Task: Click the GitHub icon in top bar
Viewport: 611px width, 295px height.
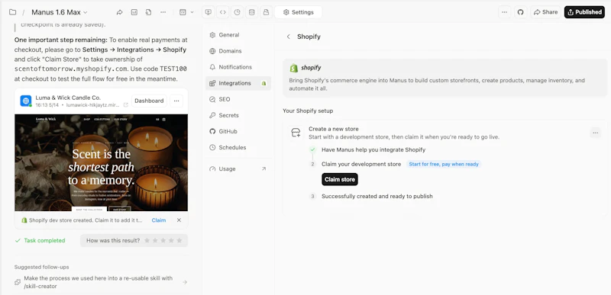Action: tap(520, 12)
